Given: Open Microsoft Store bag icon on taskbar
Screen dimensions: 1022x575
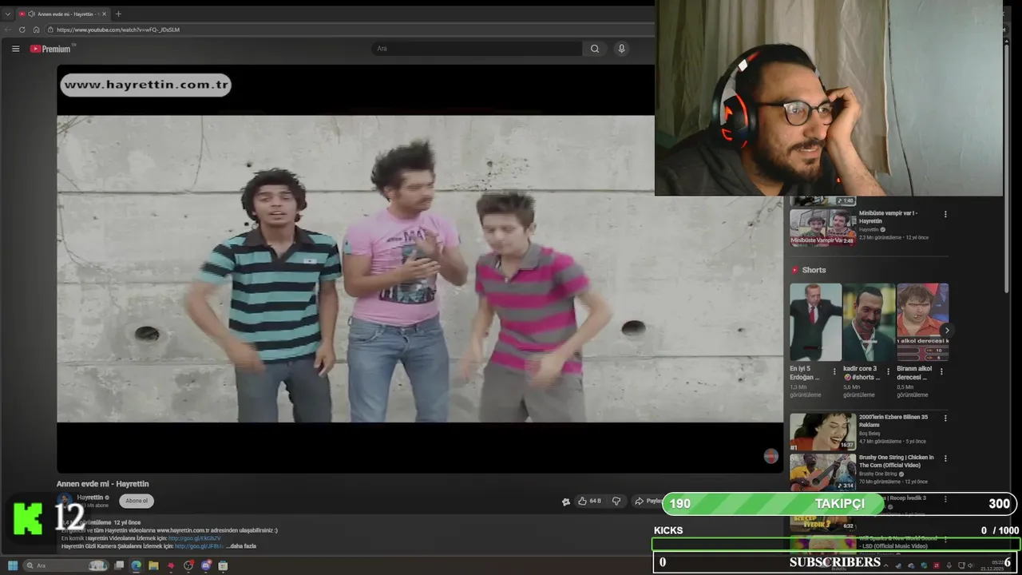Looking at the screenshot, I should point(223,565).
